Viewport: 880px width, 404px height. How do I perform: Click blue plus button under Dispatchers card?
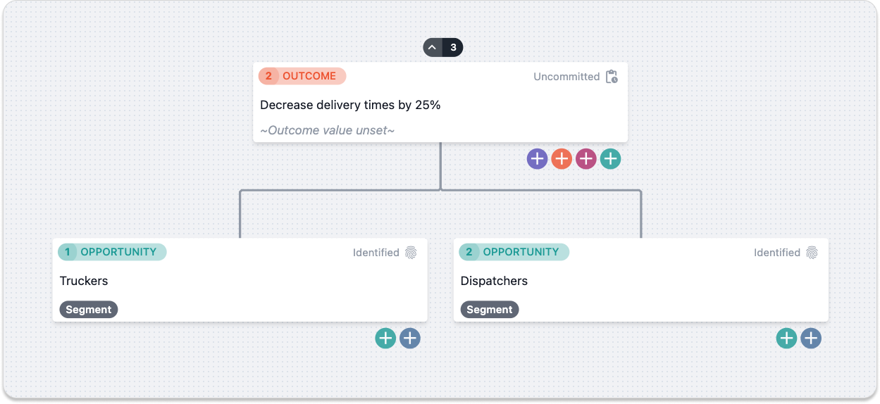click(811, 339)
